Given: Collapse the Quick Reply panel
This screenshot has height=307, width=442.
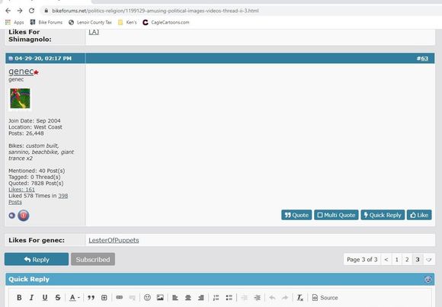Looking at the screenshot, I should point(428,280).
